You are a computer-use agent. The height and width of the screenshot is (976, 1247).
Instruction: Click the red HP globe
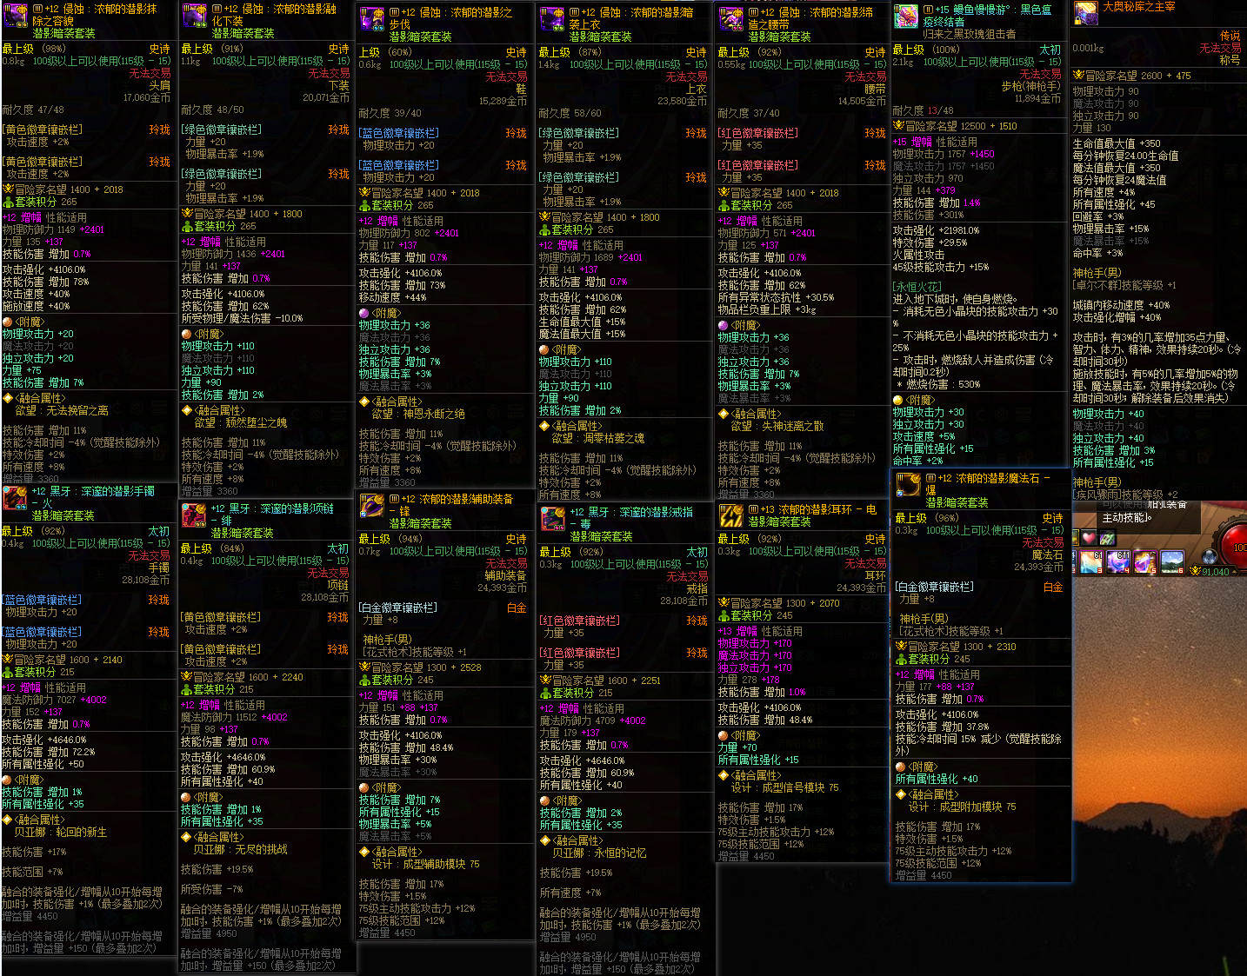pyautogui.click(x=1234, y=548)
